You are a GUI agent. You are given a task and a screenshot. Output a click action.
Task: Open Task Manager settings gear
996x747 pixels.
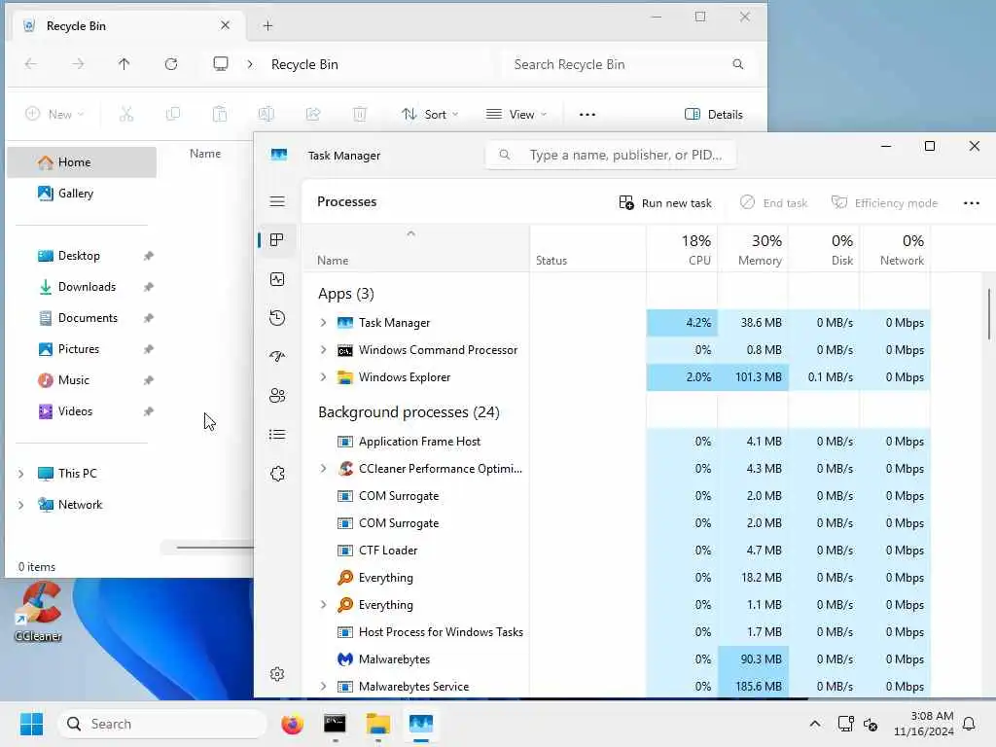pos(277,674)
